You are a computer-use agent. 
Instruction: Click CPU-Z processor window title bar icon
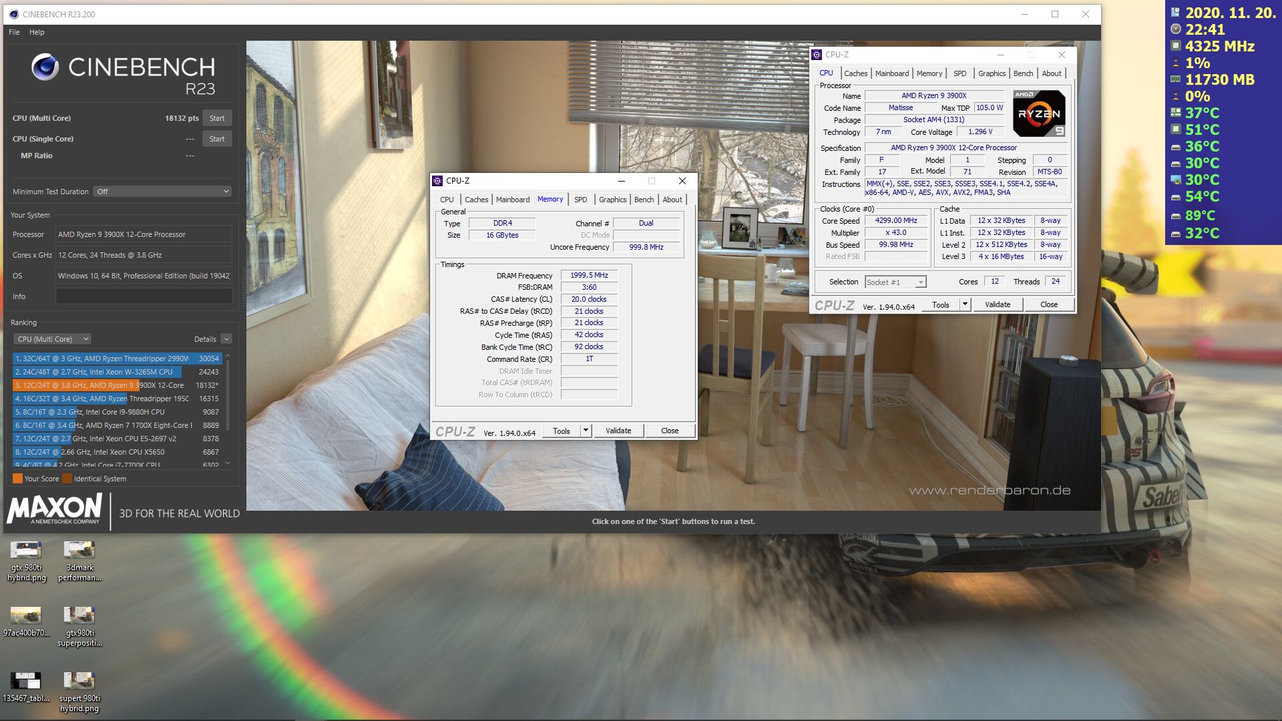pos(817,55)
